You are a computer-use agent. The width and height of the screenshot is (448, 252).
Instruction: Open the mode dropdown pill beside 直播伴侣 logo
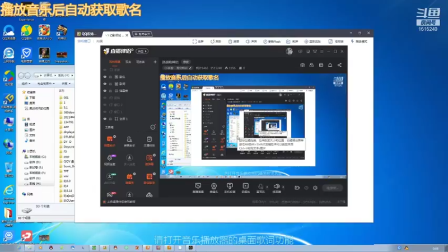142,51
